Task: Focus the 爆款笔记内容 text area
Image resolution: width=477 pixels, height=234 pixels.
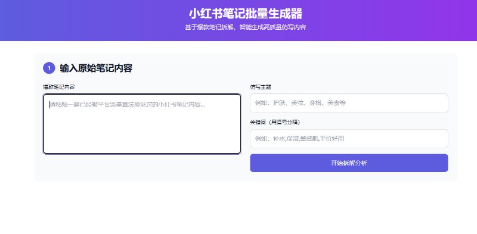Action: (x=142, y=124)
